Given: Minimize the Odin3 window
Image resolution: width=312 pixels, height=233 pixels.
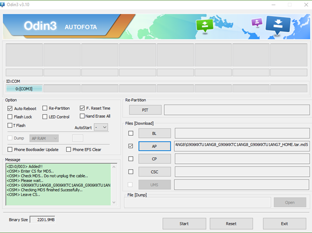Looking at the screenshot, I should (274, 5).
